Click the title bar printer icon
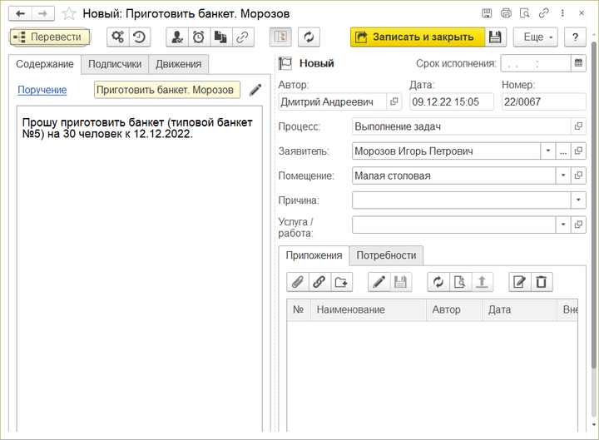This screenshot has width=599, height=440. (x=506, y=13)
